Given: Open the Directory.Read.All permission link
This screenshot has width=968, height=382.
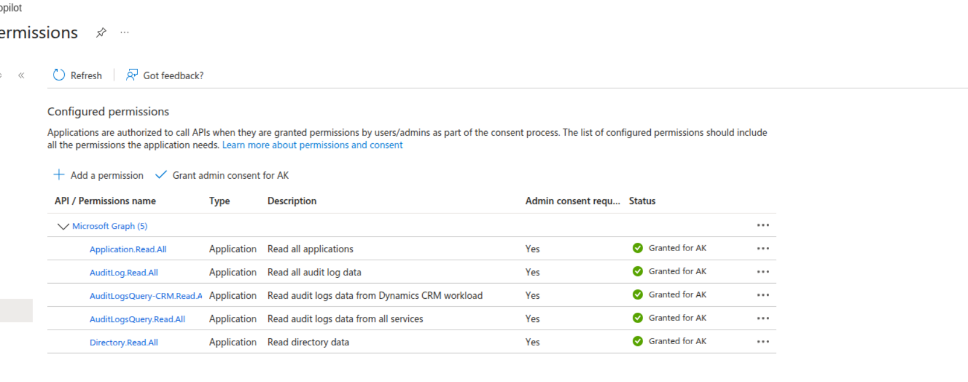Looking at the screenshot, I should click(x=124, y=342).
